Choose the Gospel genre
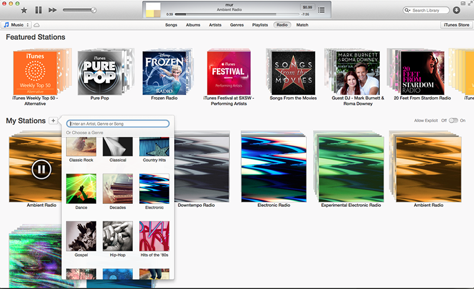 click(x=81, y=236)
